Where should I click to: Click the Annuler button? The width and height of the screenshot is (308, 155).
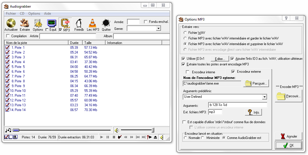[288, 136]
